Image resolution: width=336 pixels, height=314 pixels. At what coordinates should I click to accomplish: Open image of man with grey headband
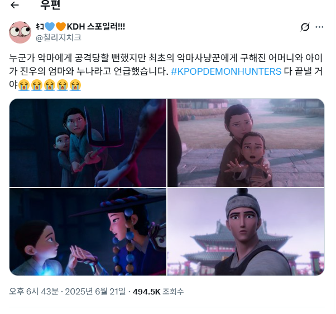tap(246, 232)
